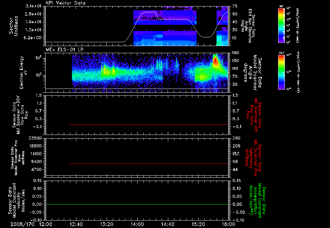Image resolution: width=330 pixels, height=228 pixels.
Task: Click the 190 scanner angle axis value
Action: (236, 52)
